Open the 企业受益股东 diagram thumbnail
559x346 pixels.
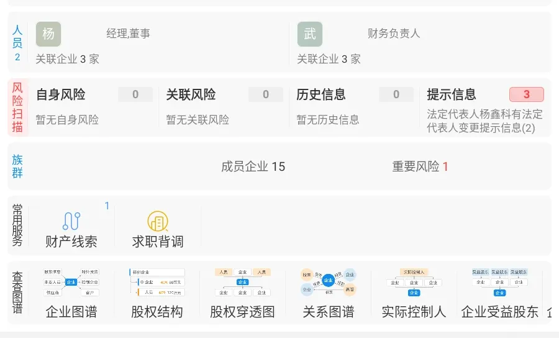point(499,282)
